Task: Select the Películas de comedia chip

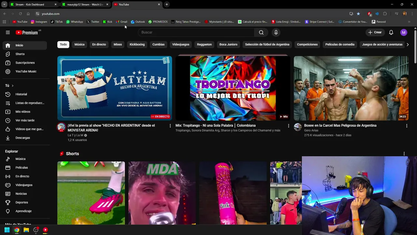Action: click(x=340, y=44)
